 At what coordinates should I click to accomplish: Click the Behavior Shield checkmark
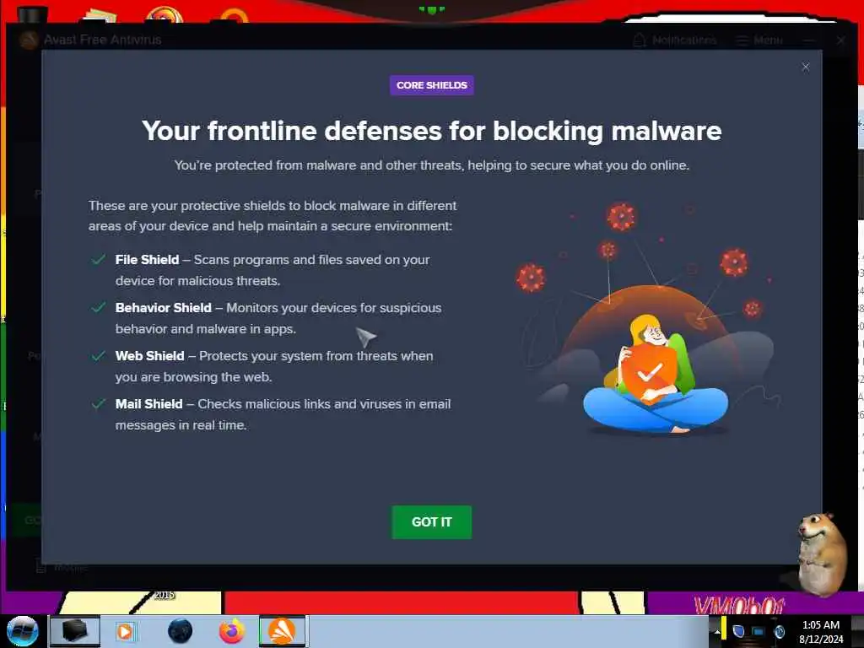pos(99,307)
